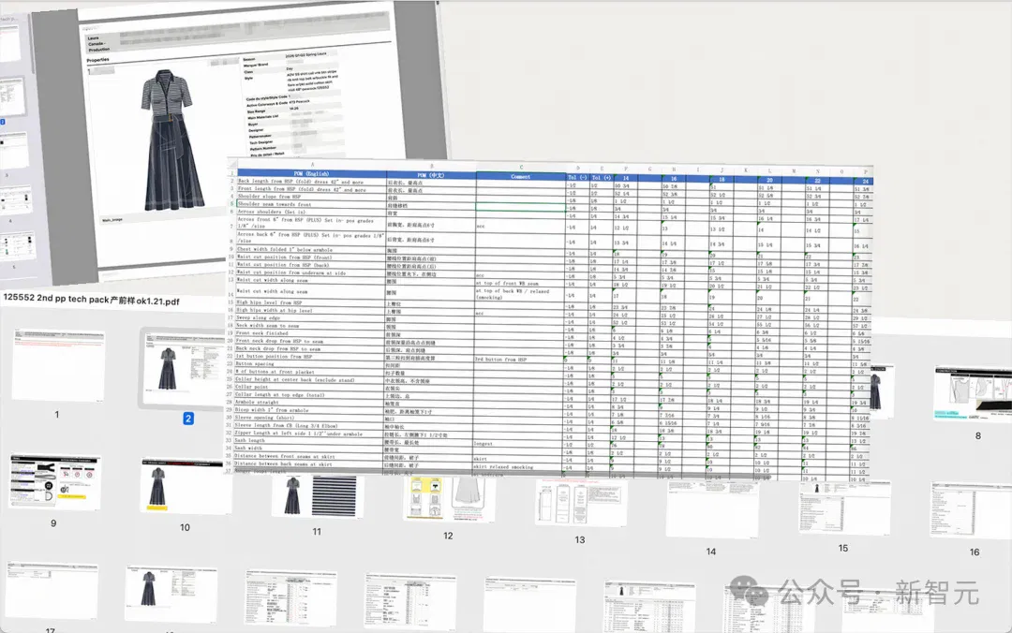The height and width of the screenshot is (633, 1012).
Task: Click the 'POM (English)' header cell
Action: coord(312,173)
